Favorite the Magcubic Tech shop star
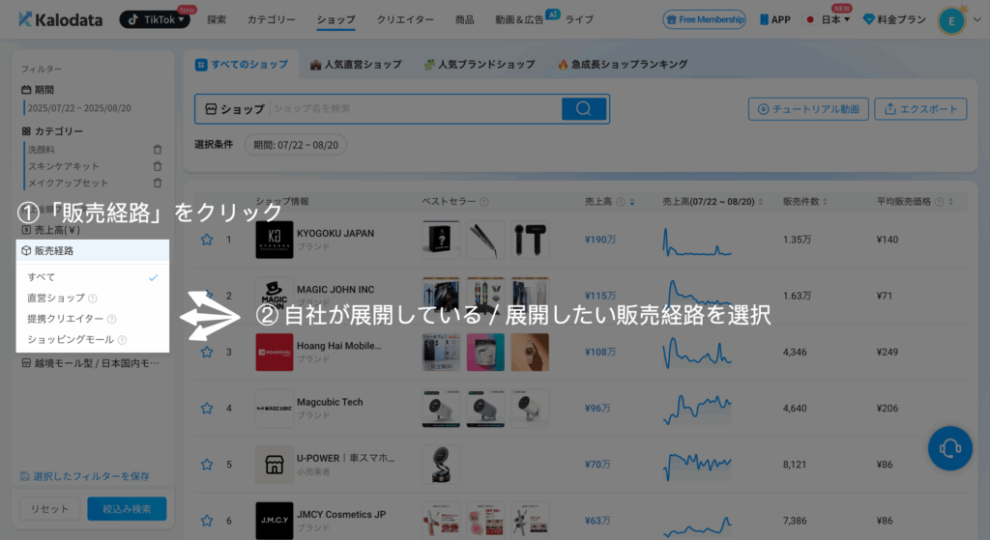Viewport: 990px width, 540px height. 207,409
